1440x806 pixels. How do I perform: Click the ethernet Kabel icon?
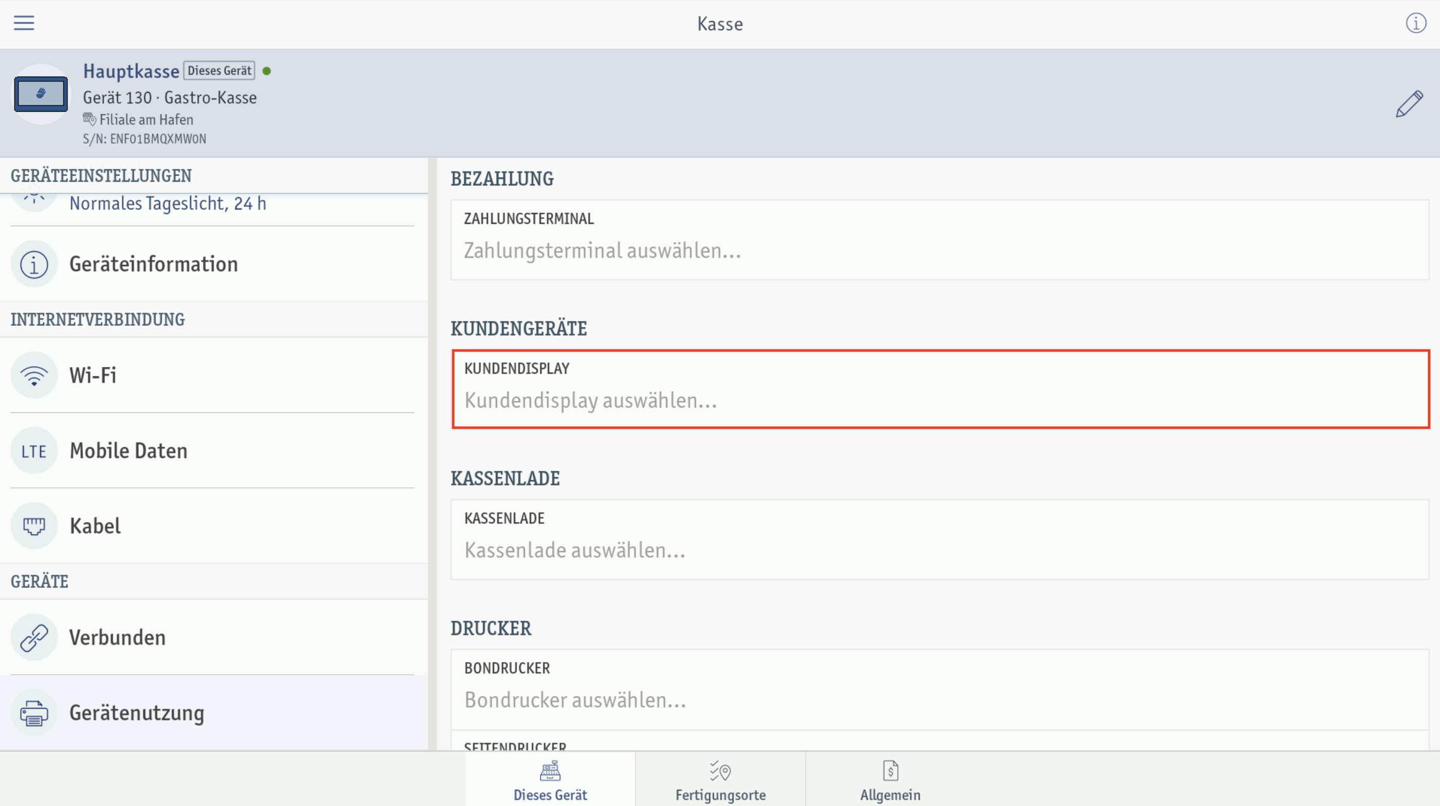[x=34, y=526]
